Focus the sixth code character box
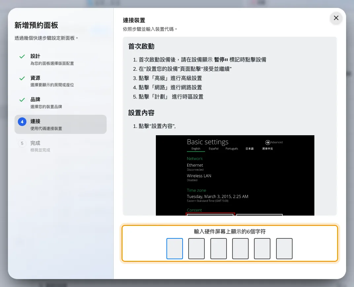This screenshot has width=354, height=287. pos(284,248)
